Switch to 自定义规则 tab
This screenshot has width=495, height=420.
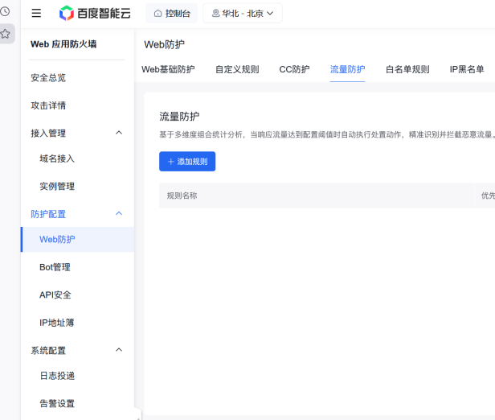click(x=237, y=69)
